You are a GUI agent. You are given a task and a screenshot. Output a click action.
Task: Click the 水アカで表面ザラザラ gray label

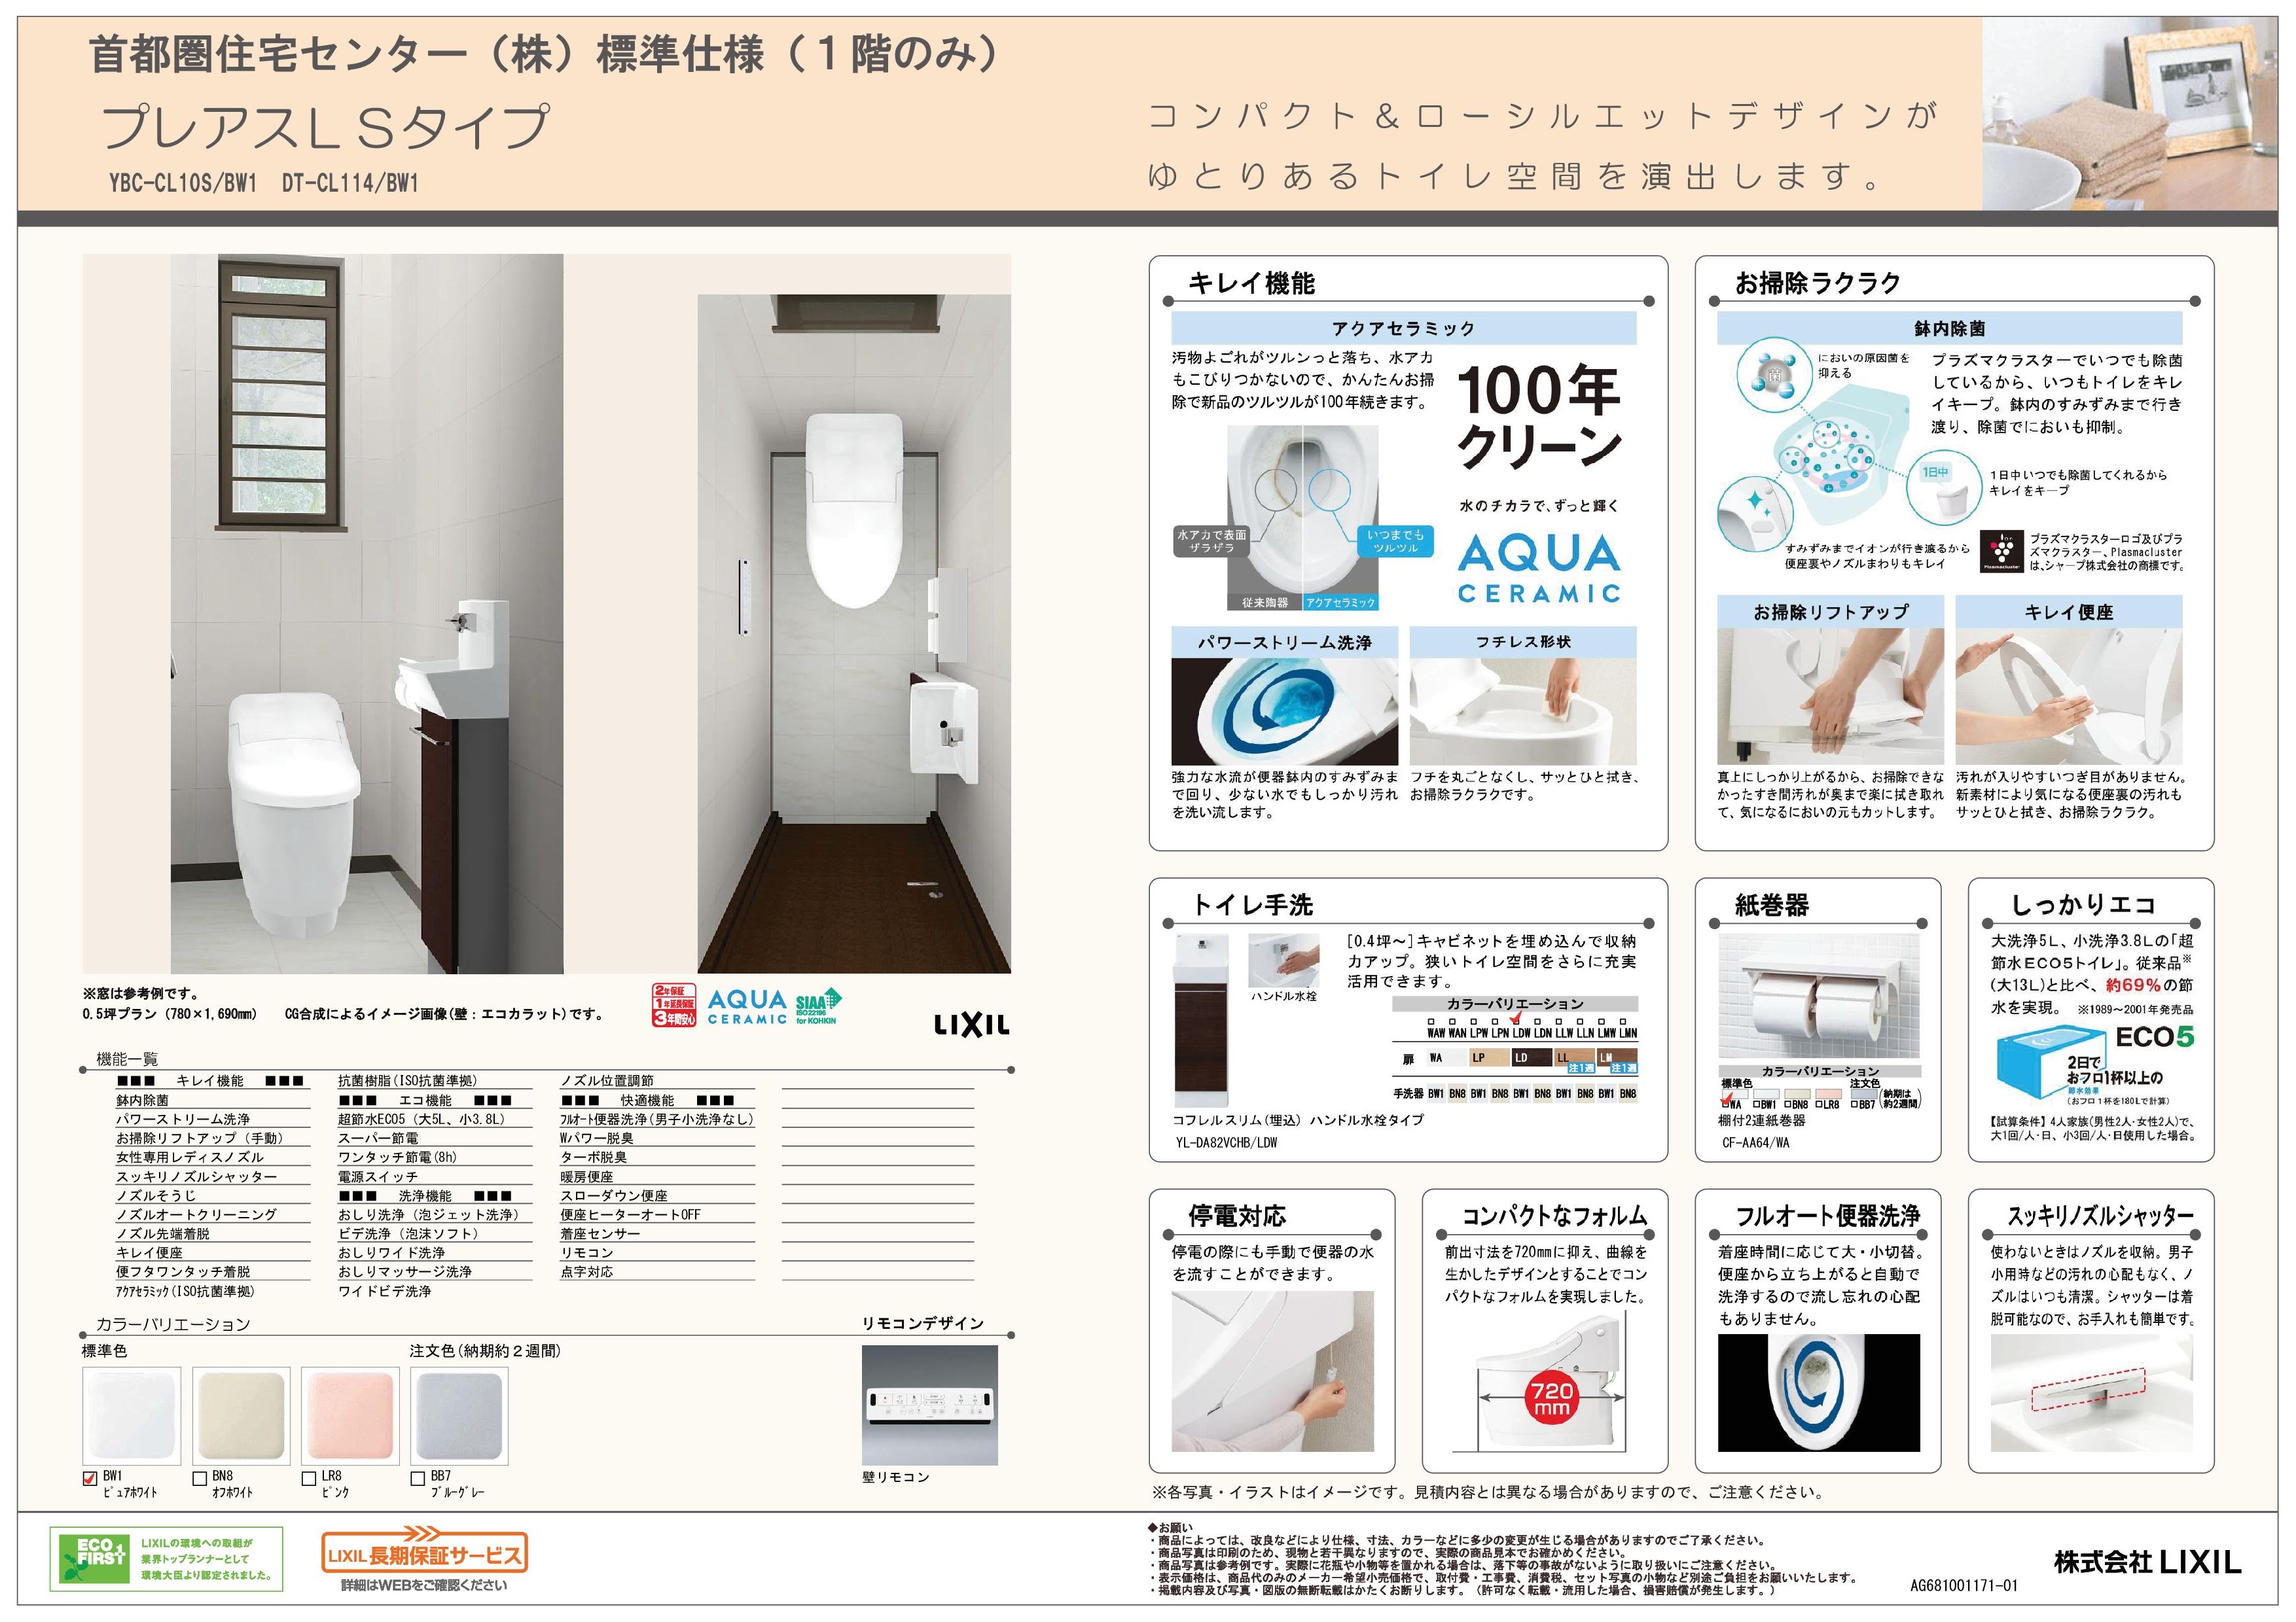1212,540
